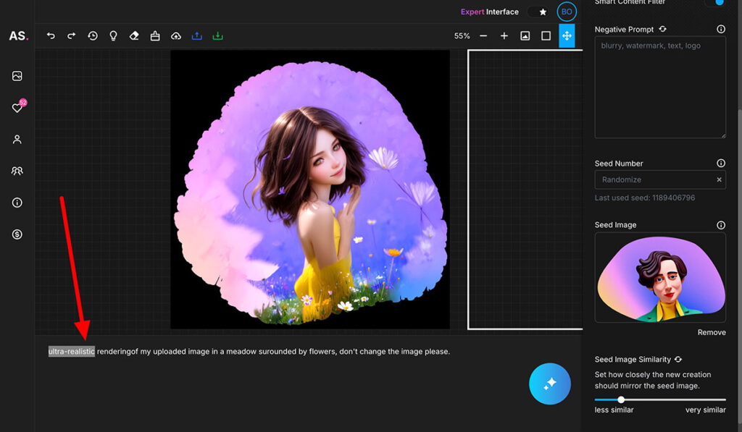Undo the last action
The image size is (742, 432).
(51, 36)
